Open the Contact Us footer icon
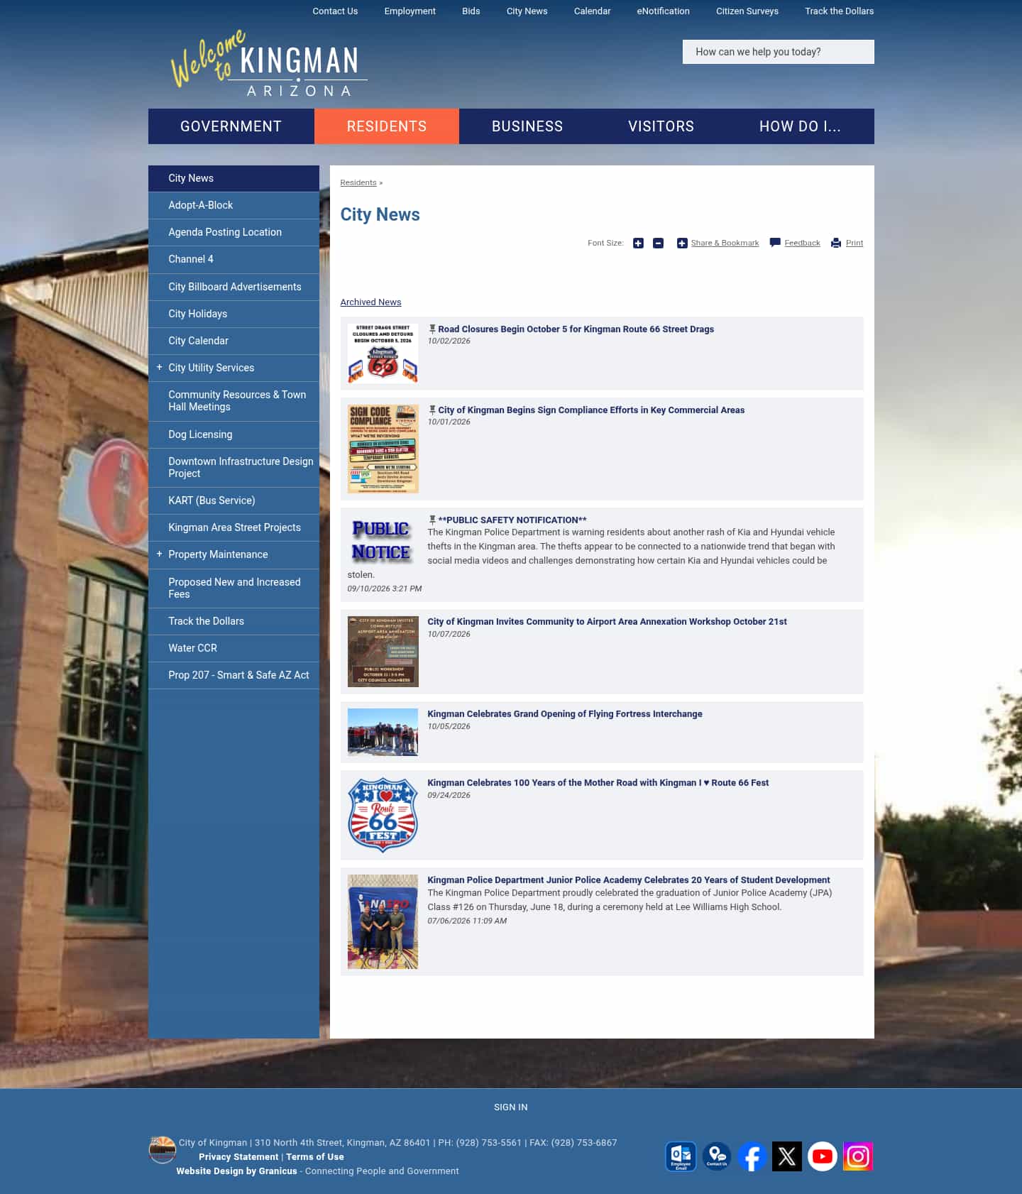This screenshot has height=1194, width=1022. pos(716,1156)
